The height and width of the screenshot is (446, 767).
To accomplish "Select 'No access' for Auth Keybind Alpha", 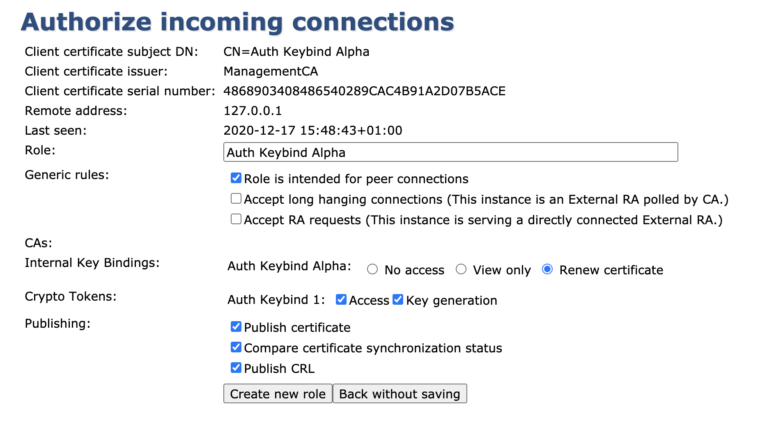I will [x=372, y=269].
